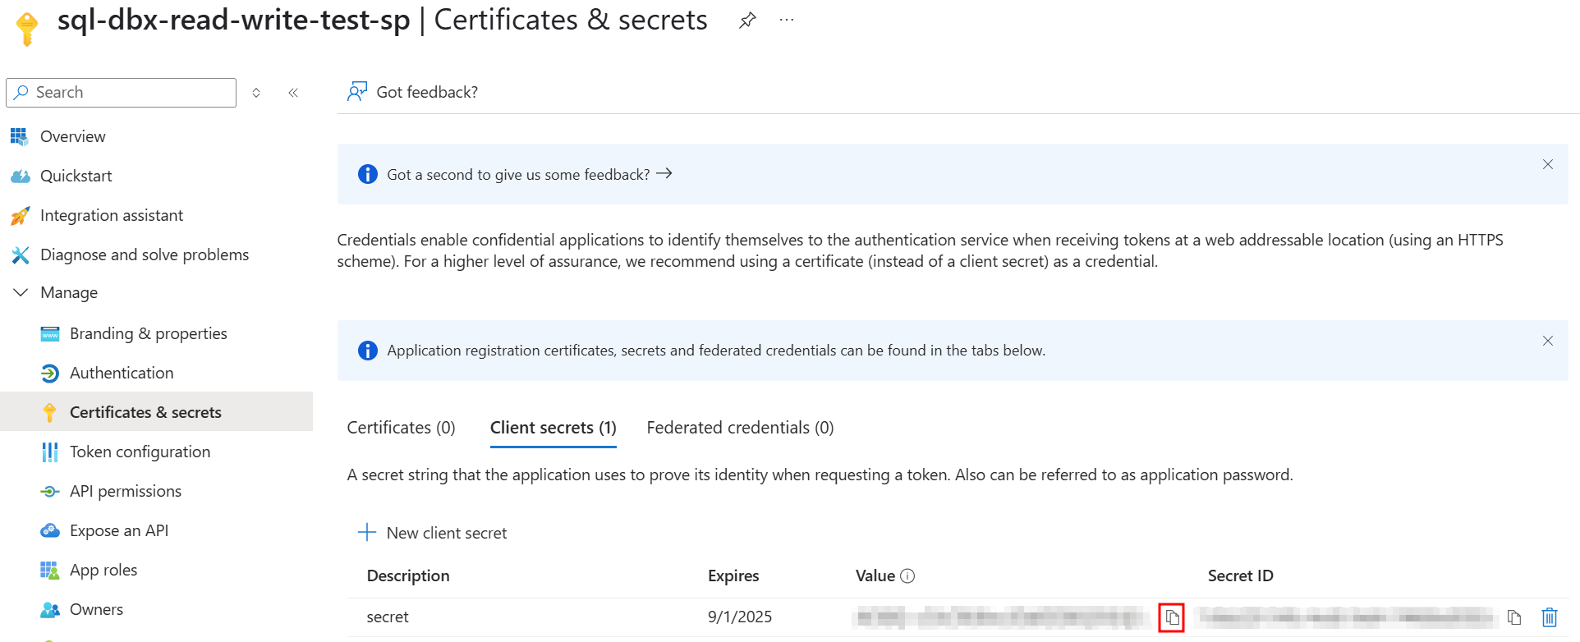Viewport: 1580px width, 642px height.
Task: Open the more options ellipsis in header
Action: (x=787, y=21)
